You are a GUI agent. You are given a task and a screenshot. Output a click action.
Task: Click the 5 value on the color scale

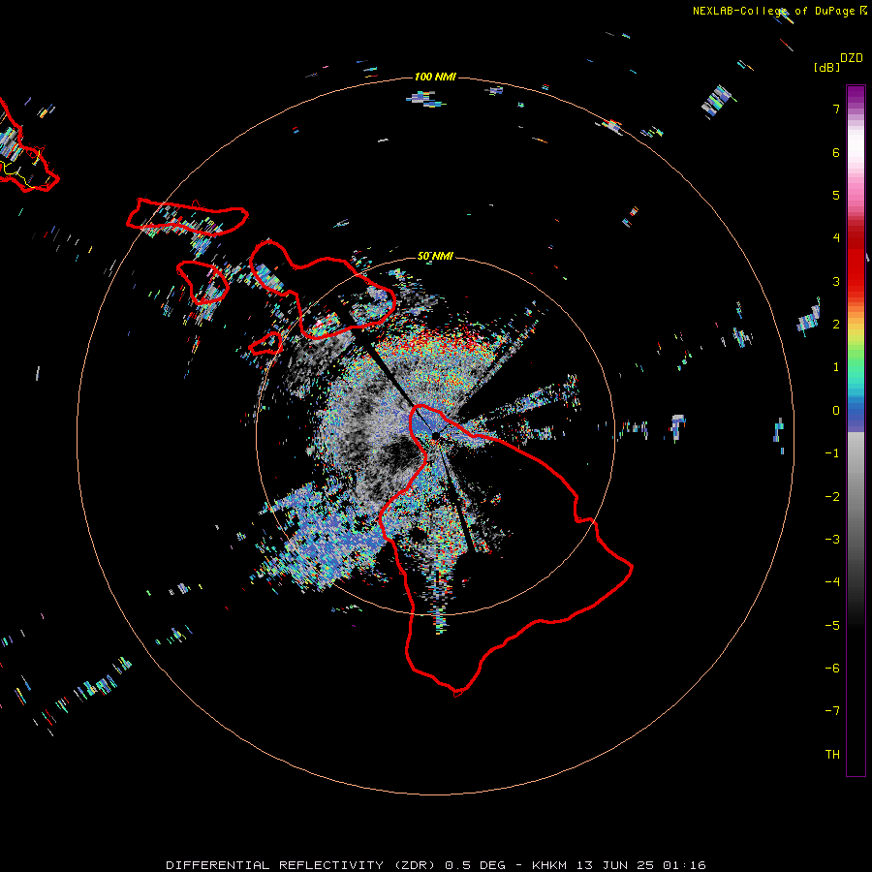click(836, 195)
